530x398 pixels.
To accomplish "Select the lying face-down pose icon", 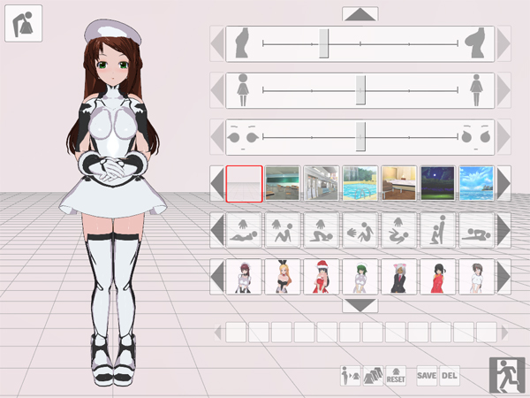I will (477, 230).
